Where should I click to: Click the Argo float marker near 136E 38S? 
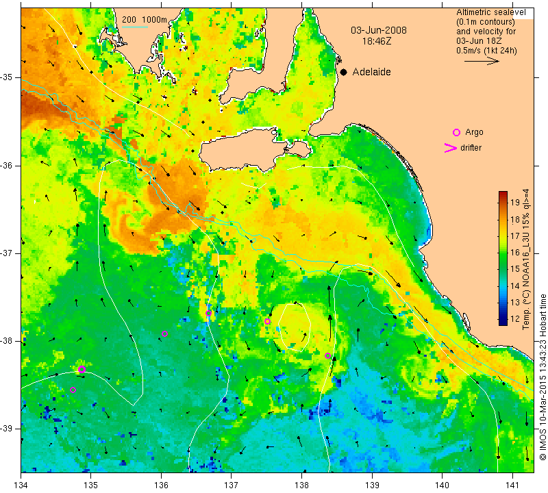coord(165,333)
